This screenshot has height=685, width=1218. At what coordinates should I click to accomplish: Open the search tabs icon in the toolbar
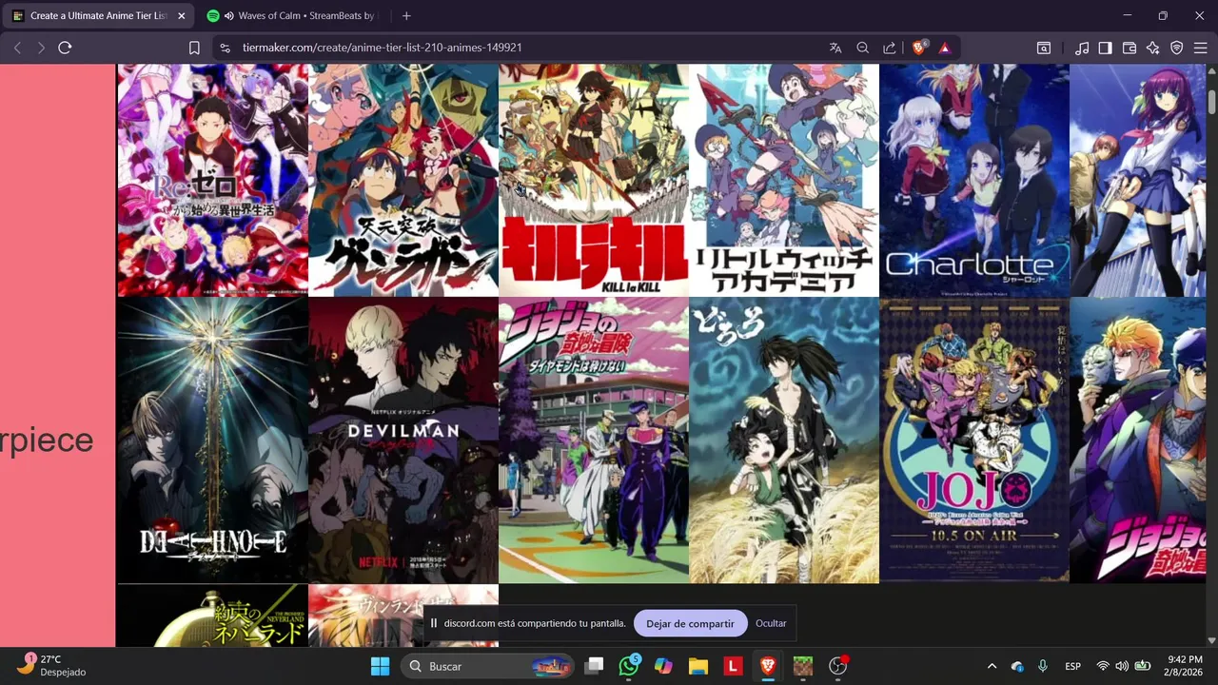point(1044,48)
